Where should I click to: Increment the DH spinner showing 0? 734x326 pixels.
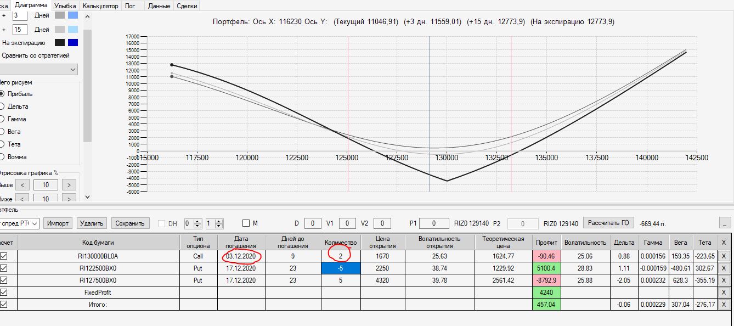(x=199, y=221)
